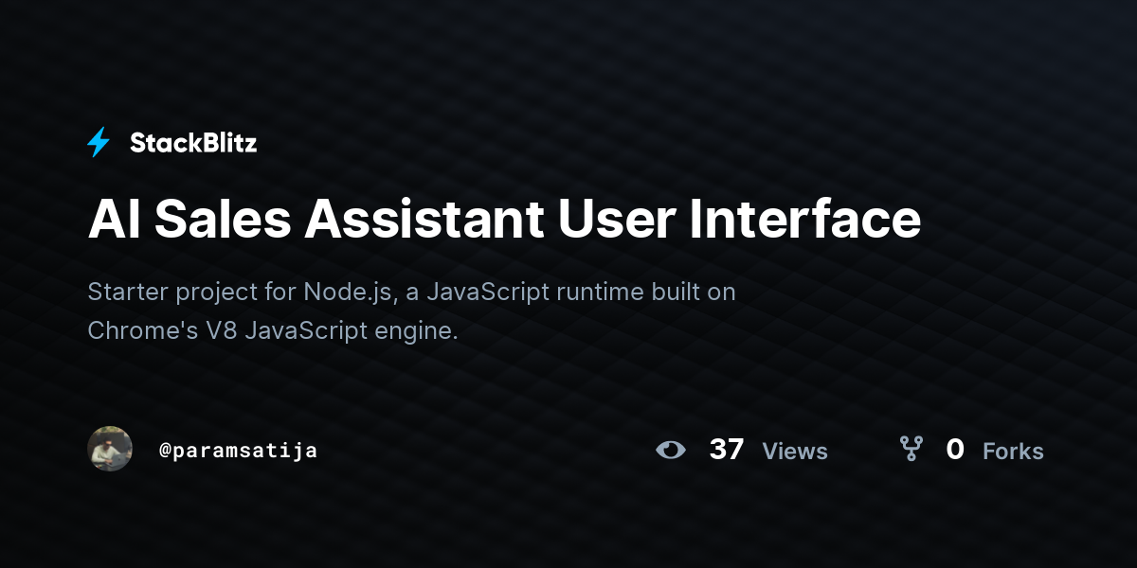
Task: Click the 37 views count number
Action: coord(727,450)
